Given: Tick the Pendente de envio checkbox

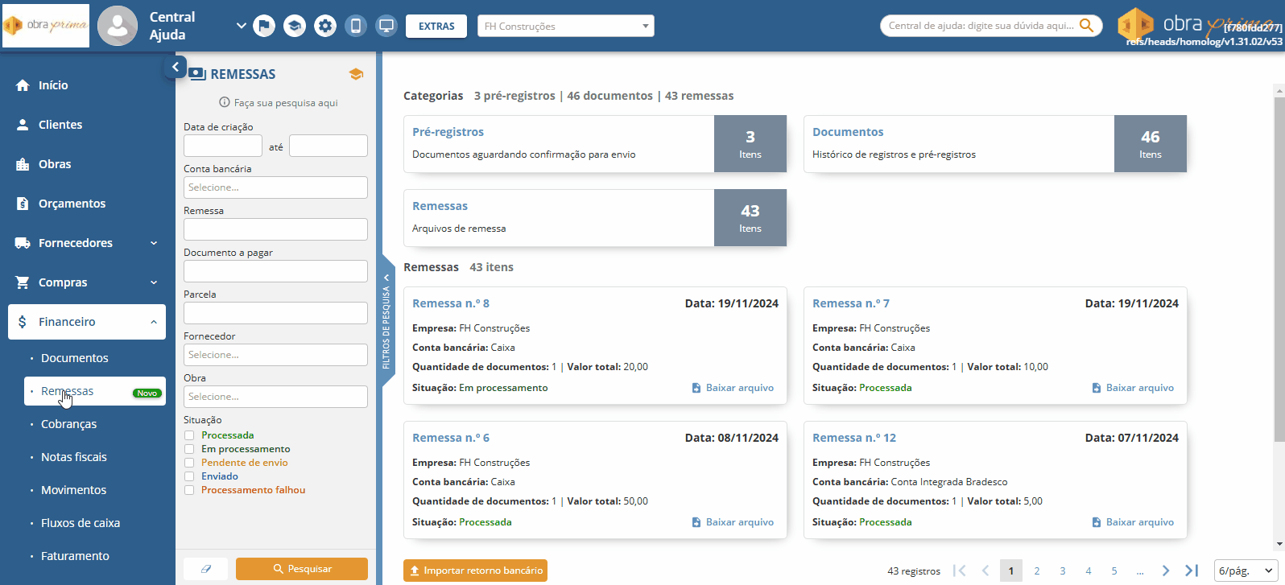Looking at the screenshot, I should [x=189, y=463].
